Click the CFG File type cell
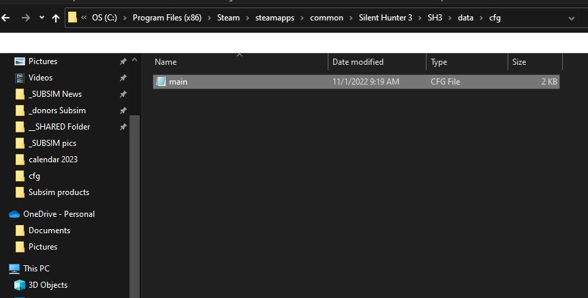Viewport: 588px width, 298px height. pyautogui.click(x=445, y=81)
